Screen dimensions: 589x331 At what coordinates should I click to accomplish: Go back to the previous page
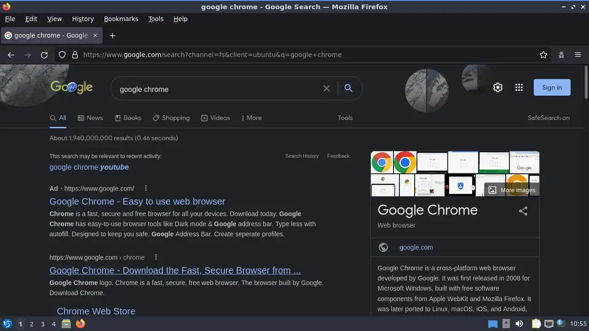tap(11, 55)
